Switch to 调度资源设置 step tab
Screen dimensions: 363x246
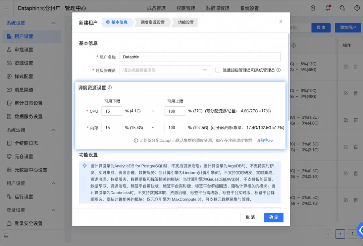[153, 22]
